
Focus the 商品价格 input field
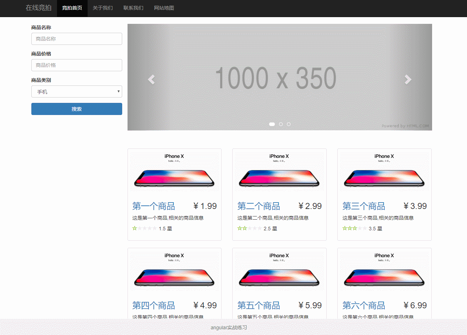tap(77, 65)
